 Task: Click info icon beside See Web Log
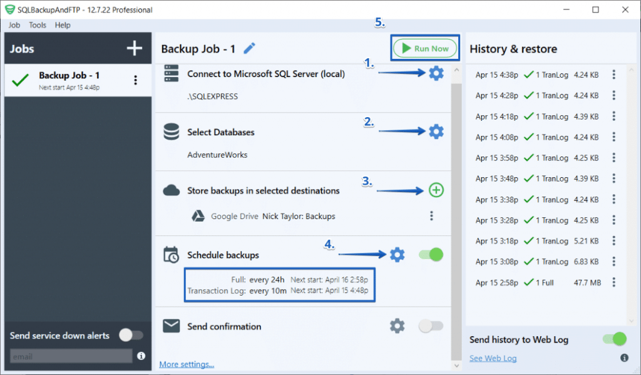coord(624,358)
